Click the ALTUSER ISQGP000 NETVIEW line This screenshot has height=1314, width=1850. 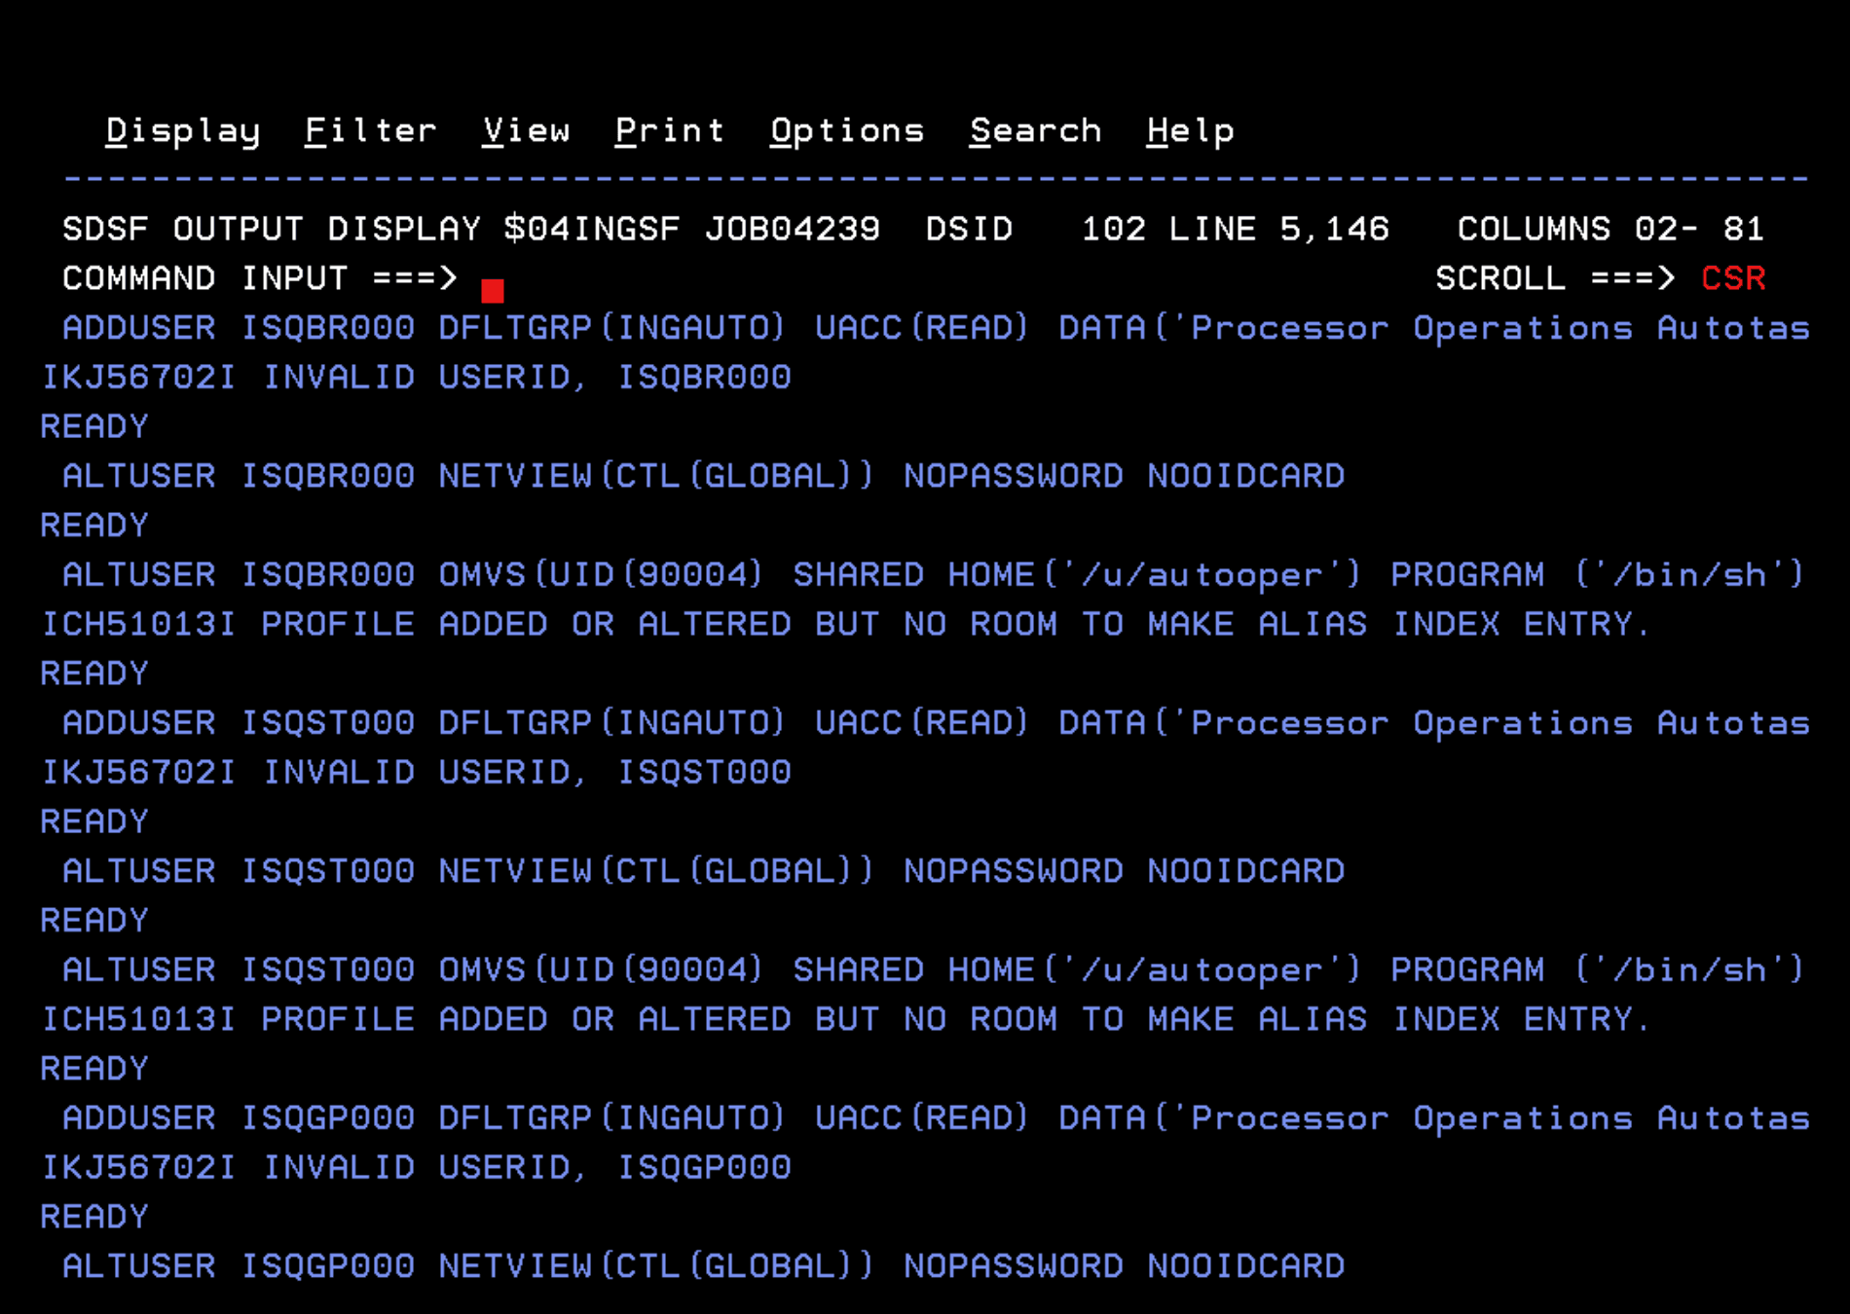[x=702, y=1265]
